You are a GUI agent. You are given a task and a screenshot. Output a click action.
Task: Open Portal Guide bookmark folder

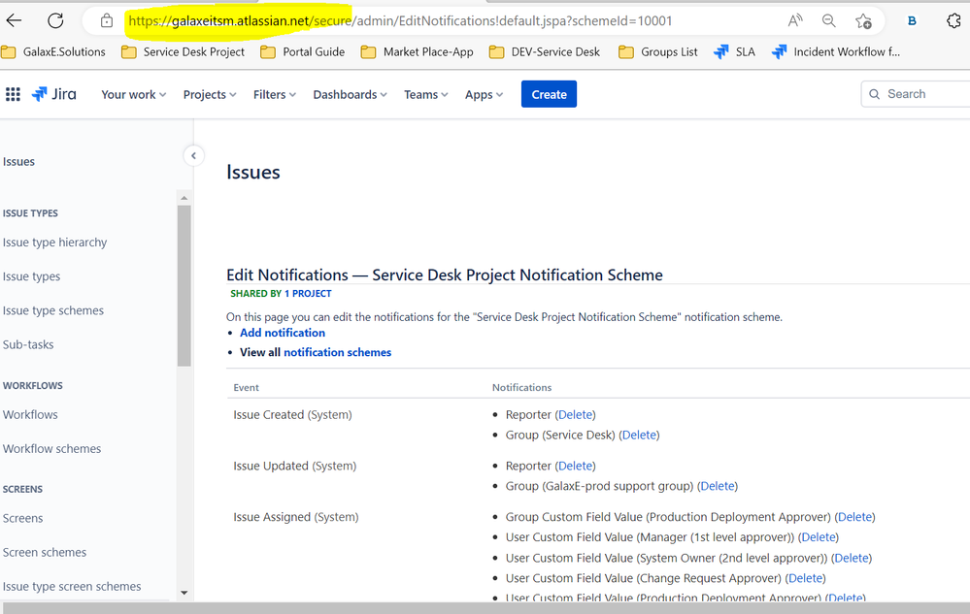pos(303,51)
